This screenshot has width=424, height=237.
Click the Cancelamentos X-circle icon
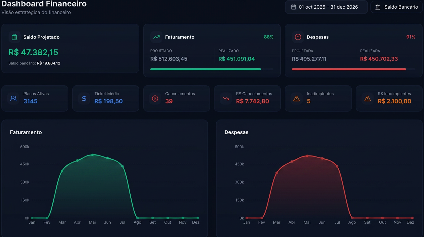[155, 98]
